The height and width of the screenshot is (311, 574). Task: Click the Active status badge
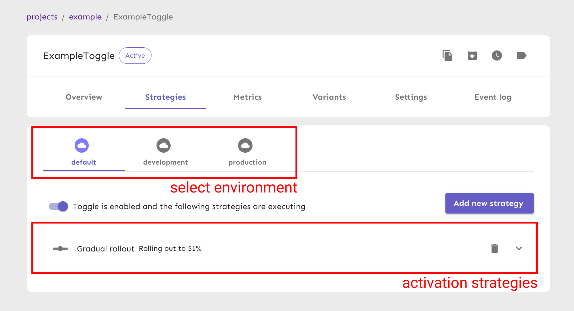point(135,55)
